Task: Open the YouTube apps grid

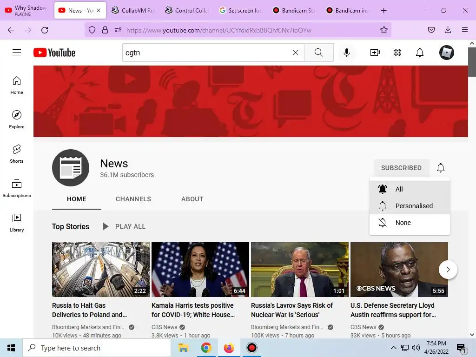Action: click(397, 53)
